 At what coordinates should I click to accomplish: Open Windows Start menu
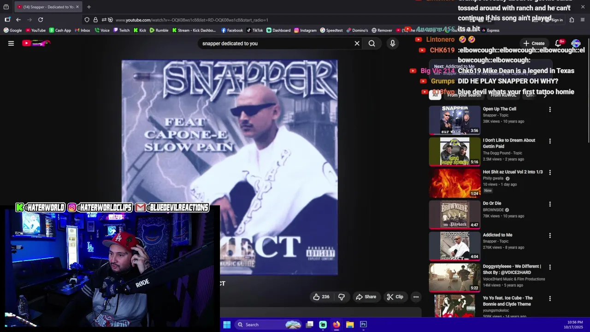click(x=227, y=325)
